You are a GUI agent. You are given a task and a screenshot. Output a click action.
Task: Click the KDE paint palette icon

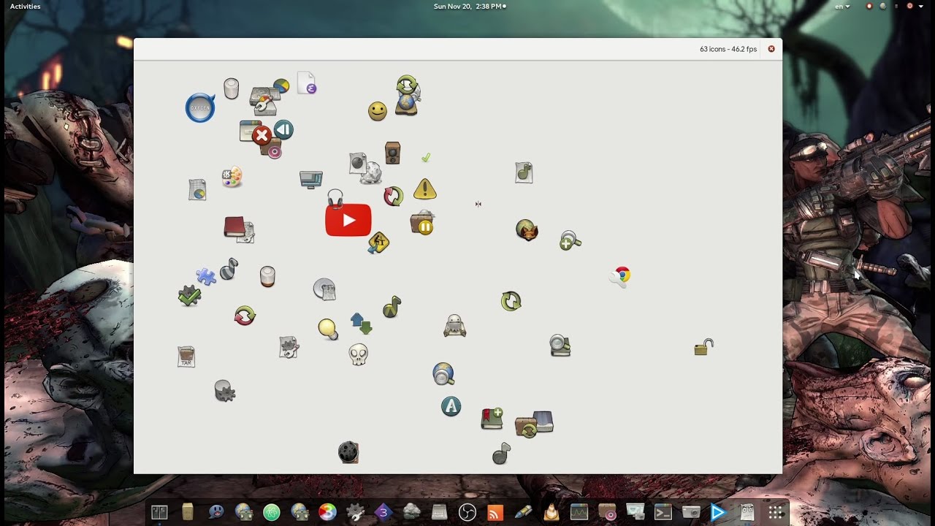232,177
